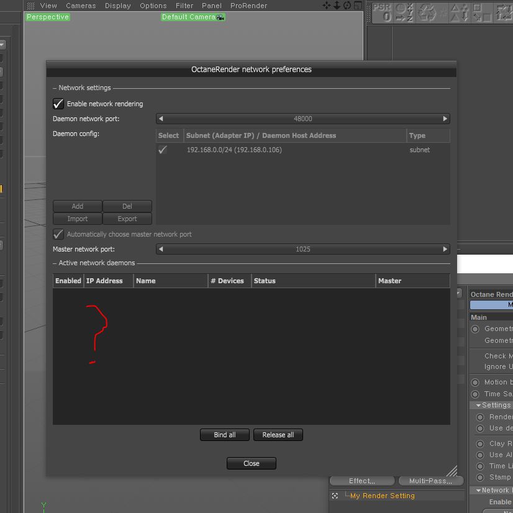Screen dimensions: 513x513
Task: Click the Release all button
Action: coord(278,435)
